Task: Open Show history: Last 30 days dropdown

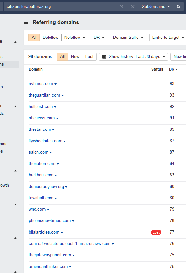Action: [134, 57]
